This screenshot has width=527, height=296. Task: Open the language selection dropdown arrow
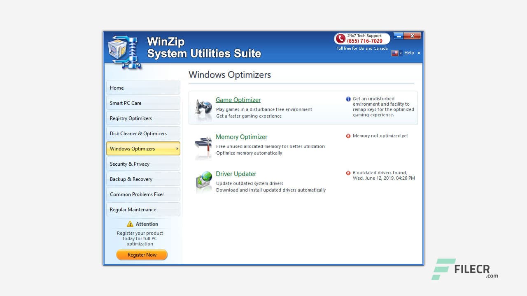(x=401, y=53)
